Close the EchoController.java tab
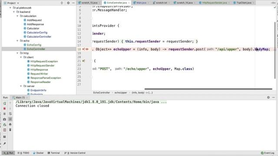 pyautogui.click(x=129, y=3)
